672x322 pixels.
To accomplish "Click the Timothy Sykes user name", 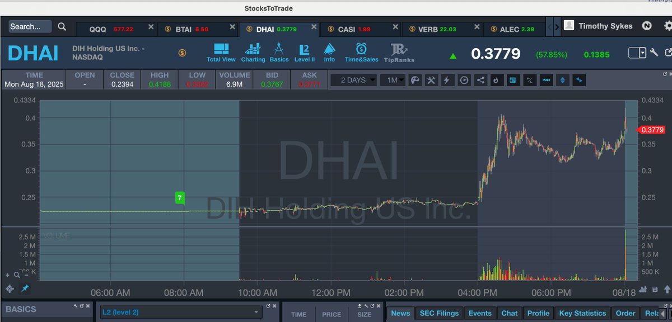I will point(605,26).
